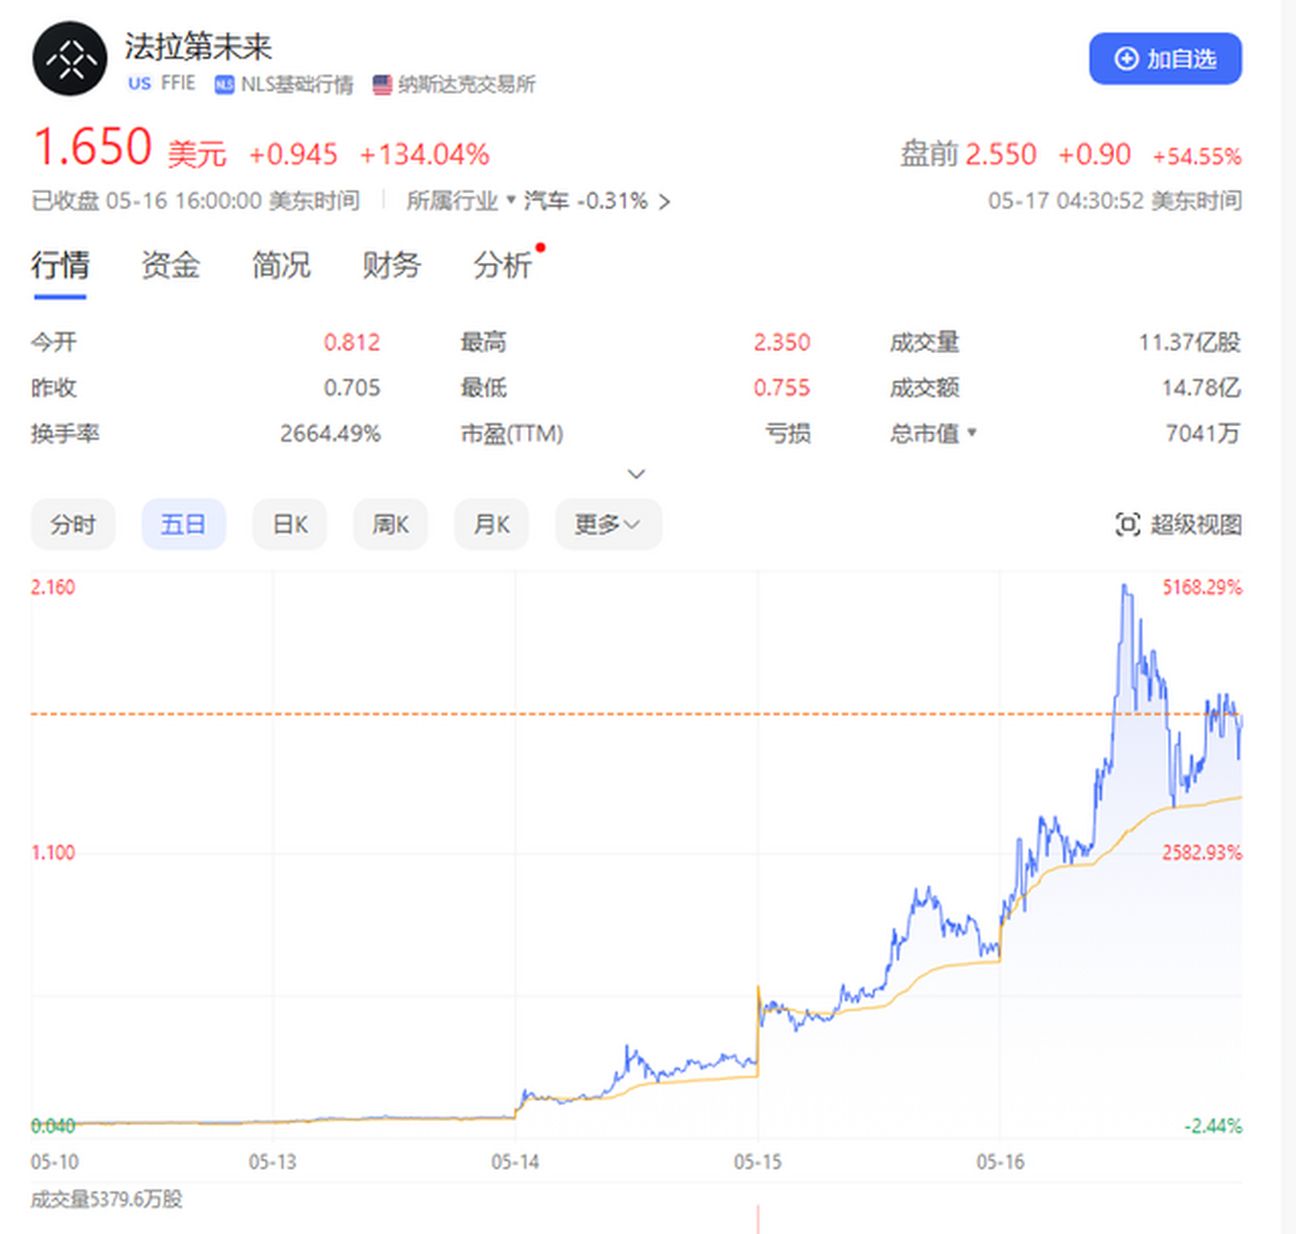Click the pre-market timestamp 05-17 04:30:52
Screen dimensions: 1296x1234
click(1115, 201)
